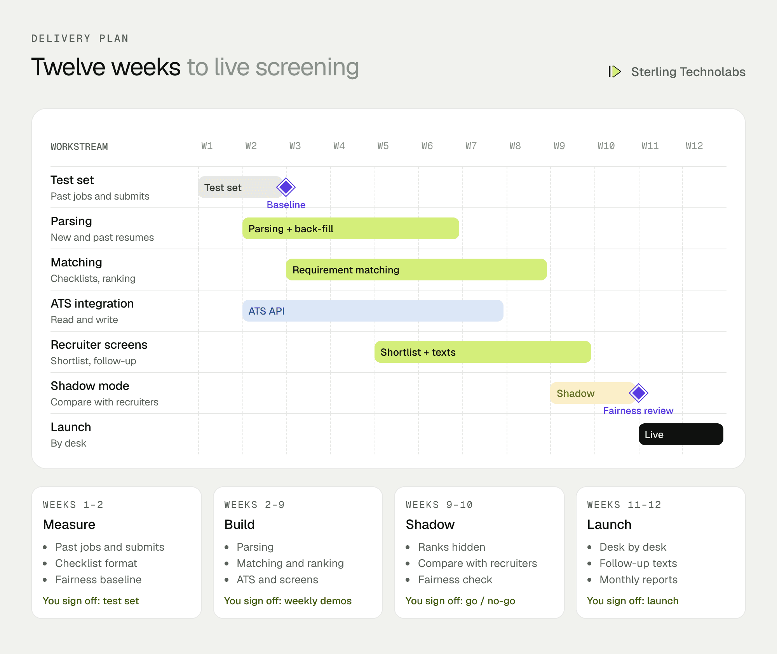Click the Sterling Technolabs company name
777x654 pixels.
point(688,72)
